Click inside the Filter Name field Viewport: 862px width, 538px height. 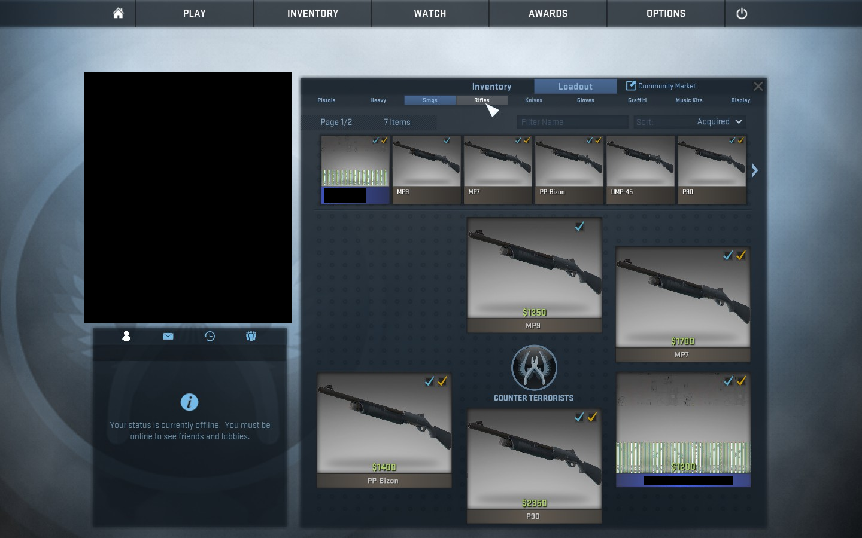coord(572,121)
